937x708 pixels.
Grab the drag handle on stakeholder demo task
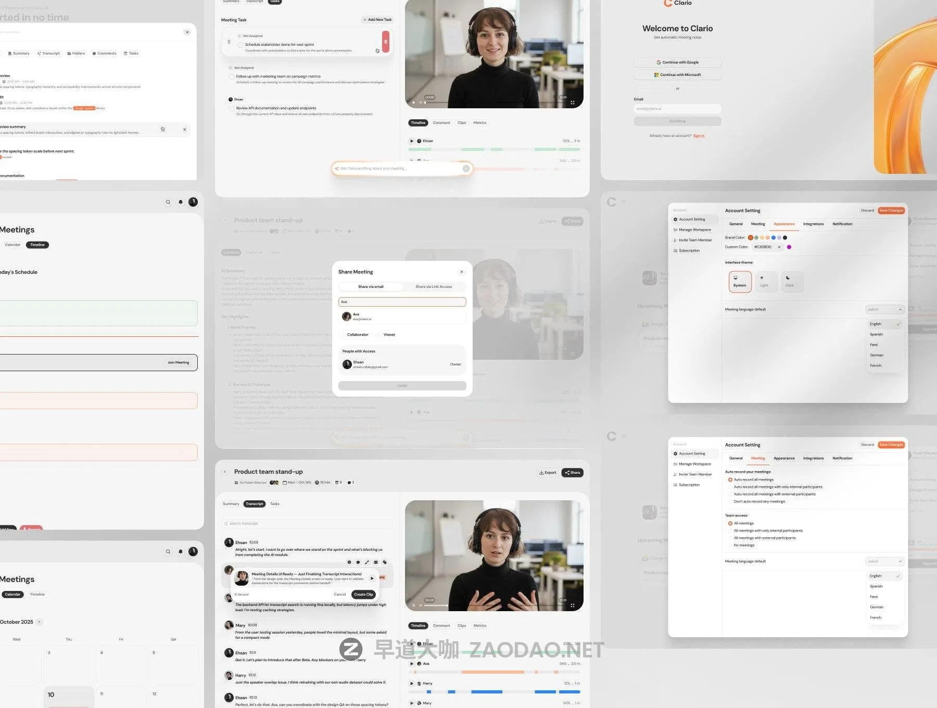pyautogui.click(x=229, y=42)
